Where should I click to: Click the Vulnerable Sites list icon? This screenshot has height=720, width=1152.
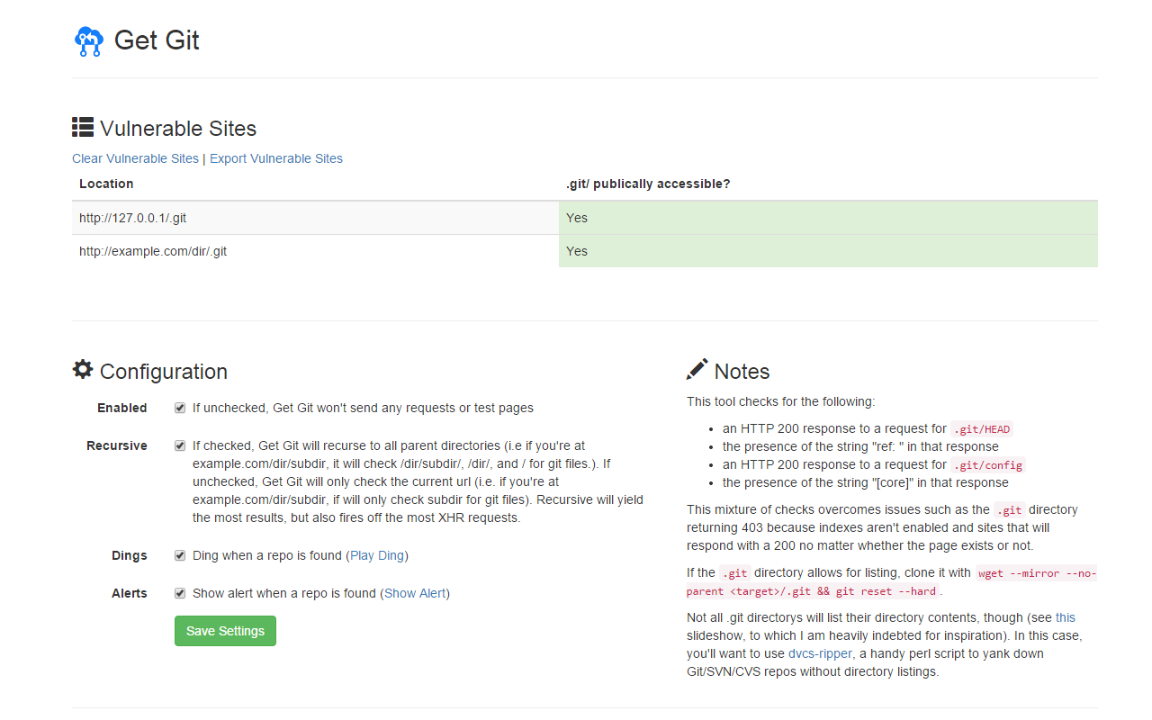83,127
